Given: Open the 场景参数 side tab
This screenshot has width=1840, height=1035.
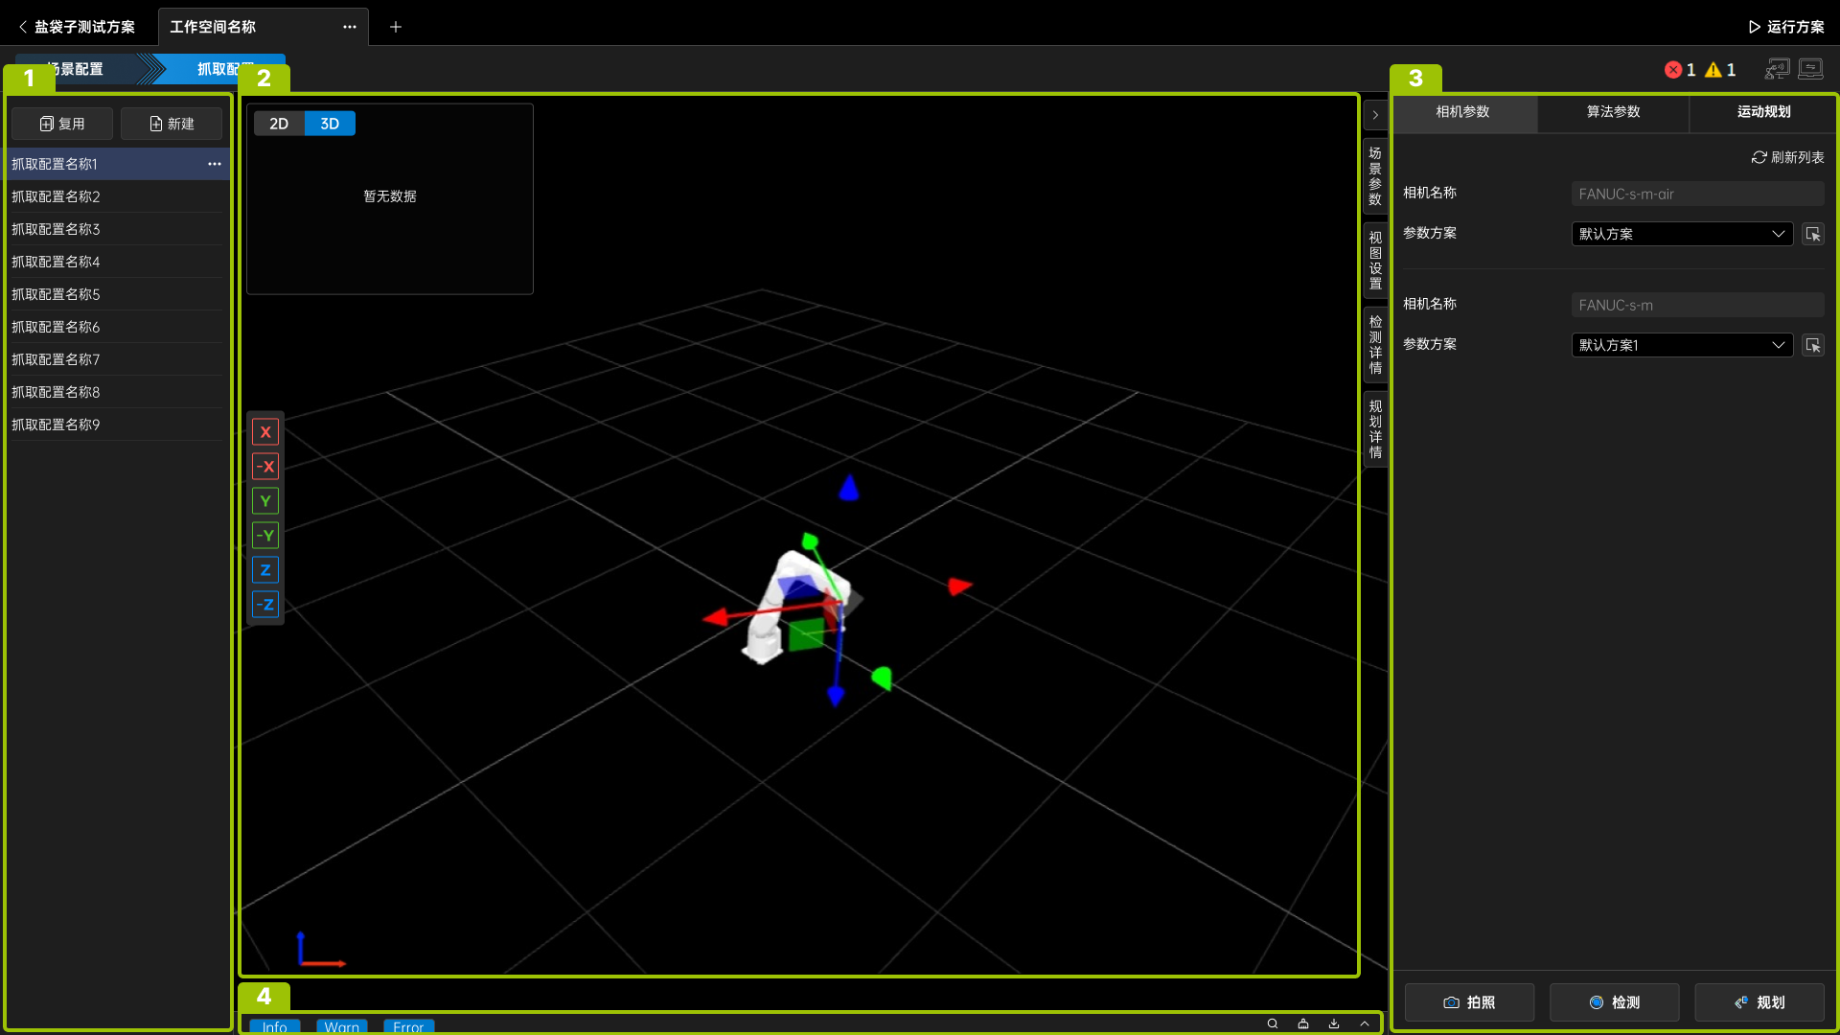Looking at the screenshot, I should click(x=1375, y=176).
